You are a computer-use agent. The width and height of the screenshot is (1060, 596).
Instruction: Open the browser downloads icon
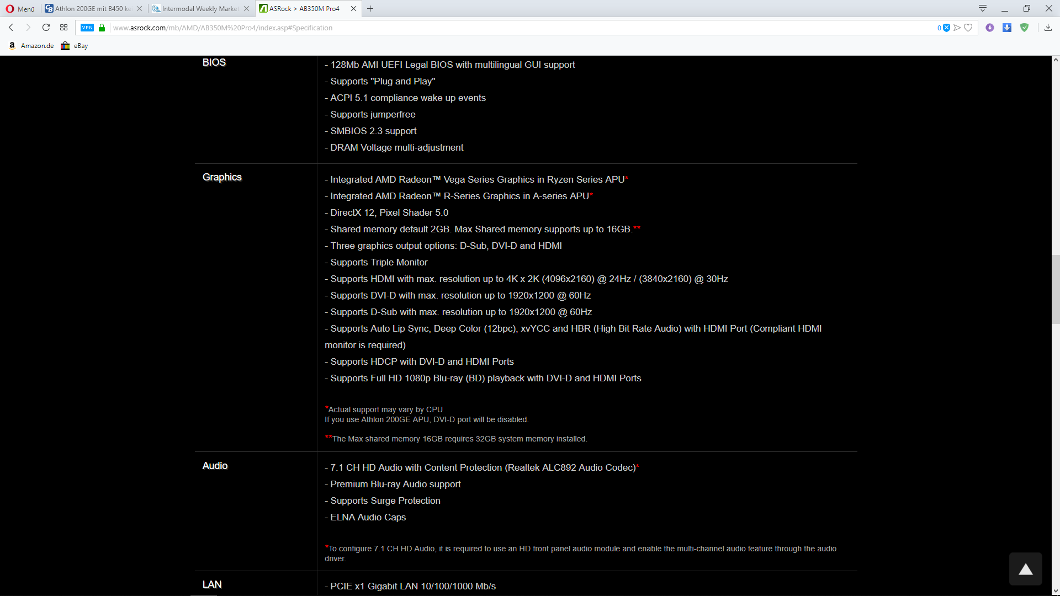pos(1048,28)
